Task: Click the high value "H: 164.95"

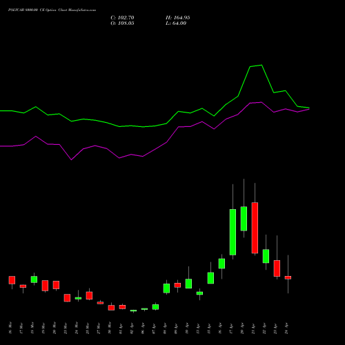Action: pos(178,18)
